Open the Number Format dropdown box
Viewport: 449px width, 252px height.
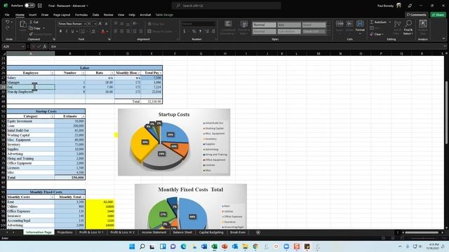(x=199, y=24)
